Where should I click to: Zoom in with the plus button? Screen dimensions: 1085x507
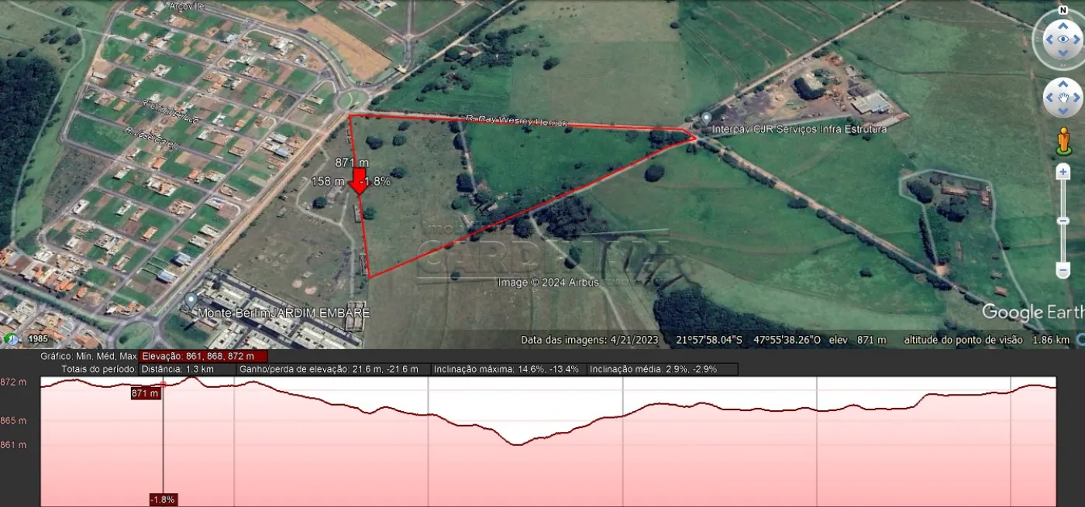coord(1063,172)
